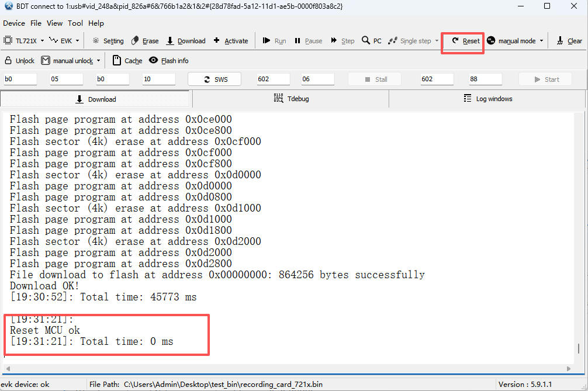
Task: Click the Run icon
Action: [x=267, y=40]
